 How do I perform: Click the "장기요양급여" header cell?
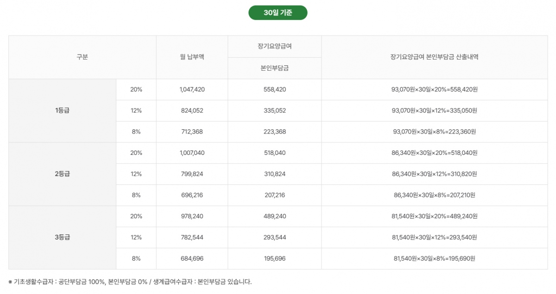274,47
